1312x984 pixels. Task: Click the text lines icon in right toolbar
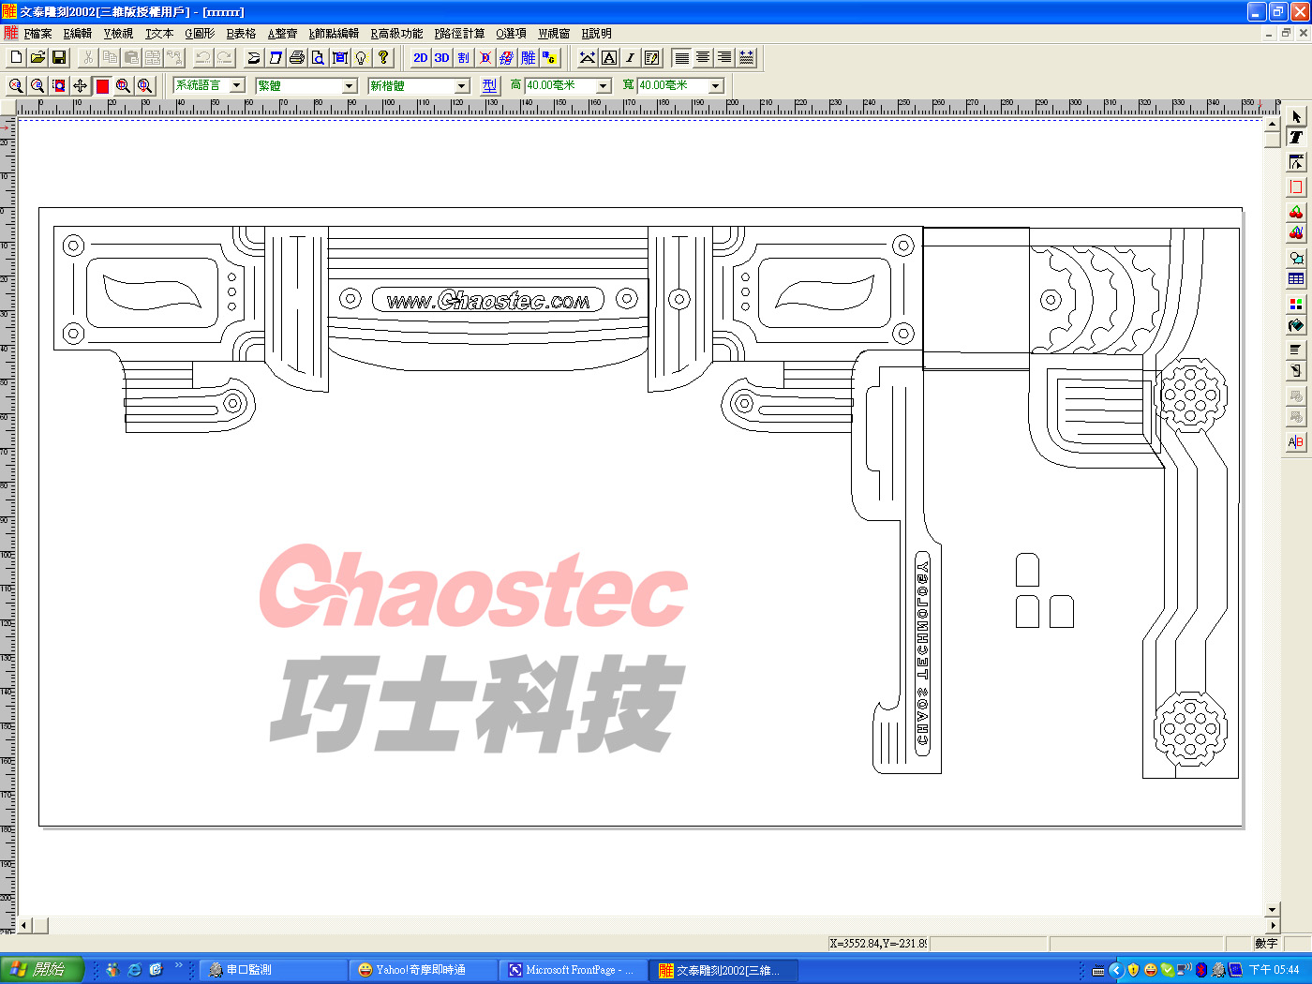[x=1296, y=350]
